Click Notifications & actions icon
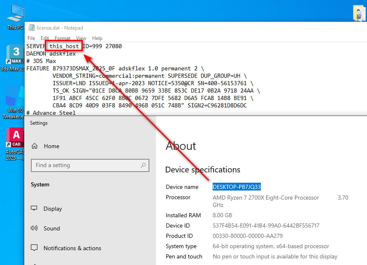Viewport: 367px width, 265px height. tap(34, 248)
